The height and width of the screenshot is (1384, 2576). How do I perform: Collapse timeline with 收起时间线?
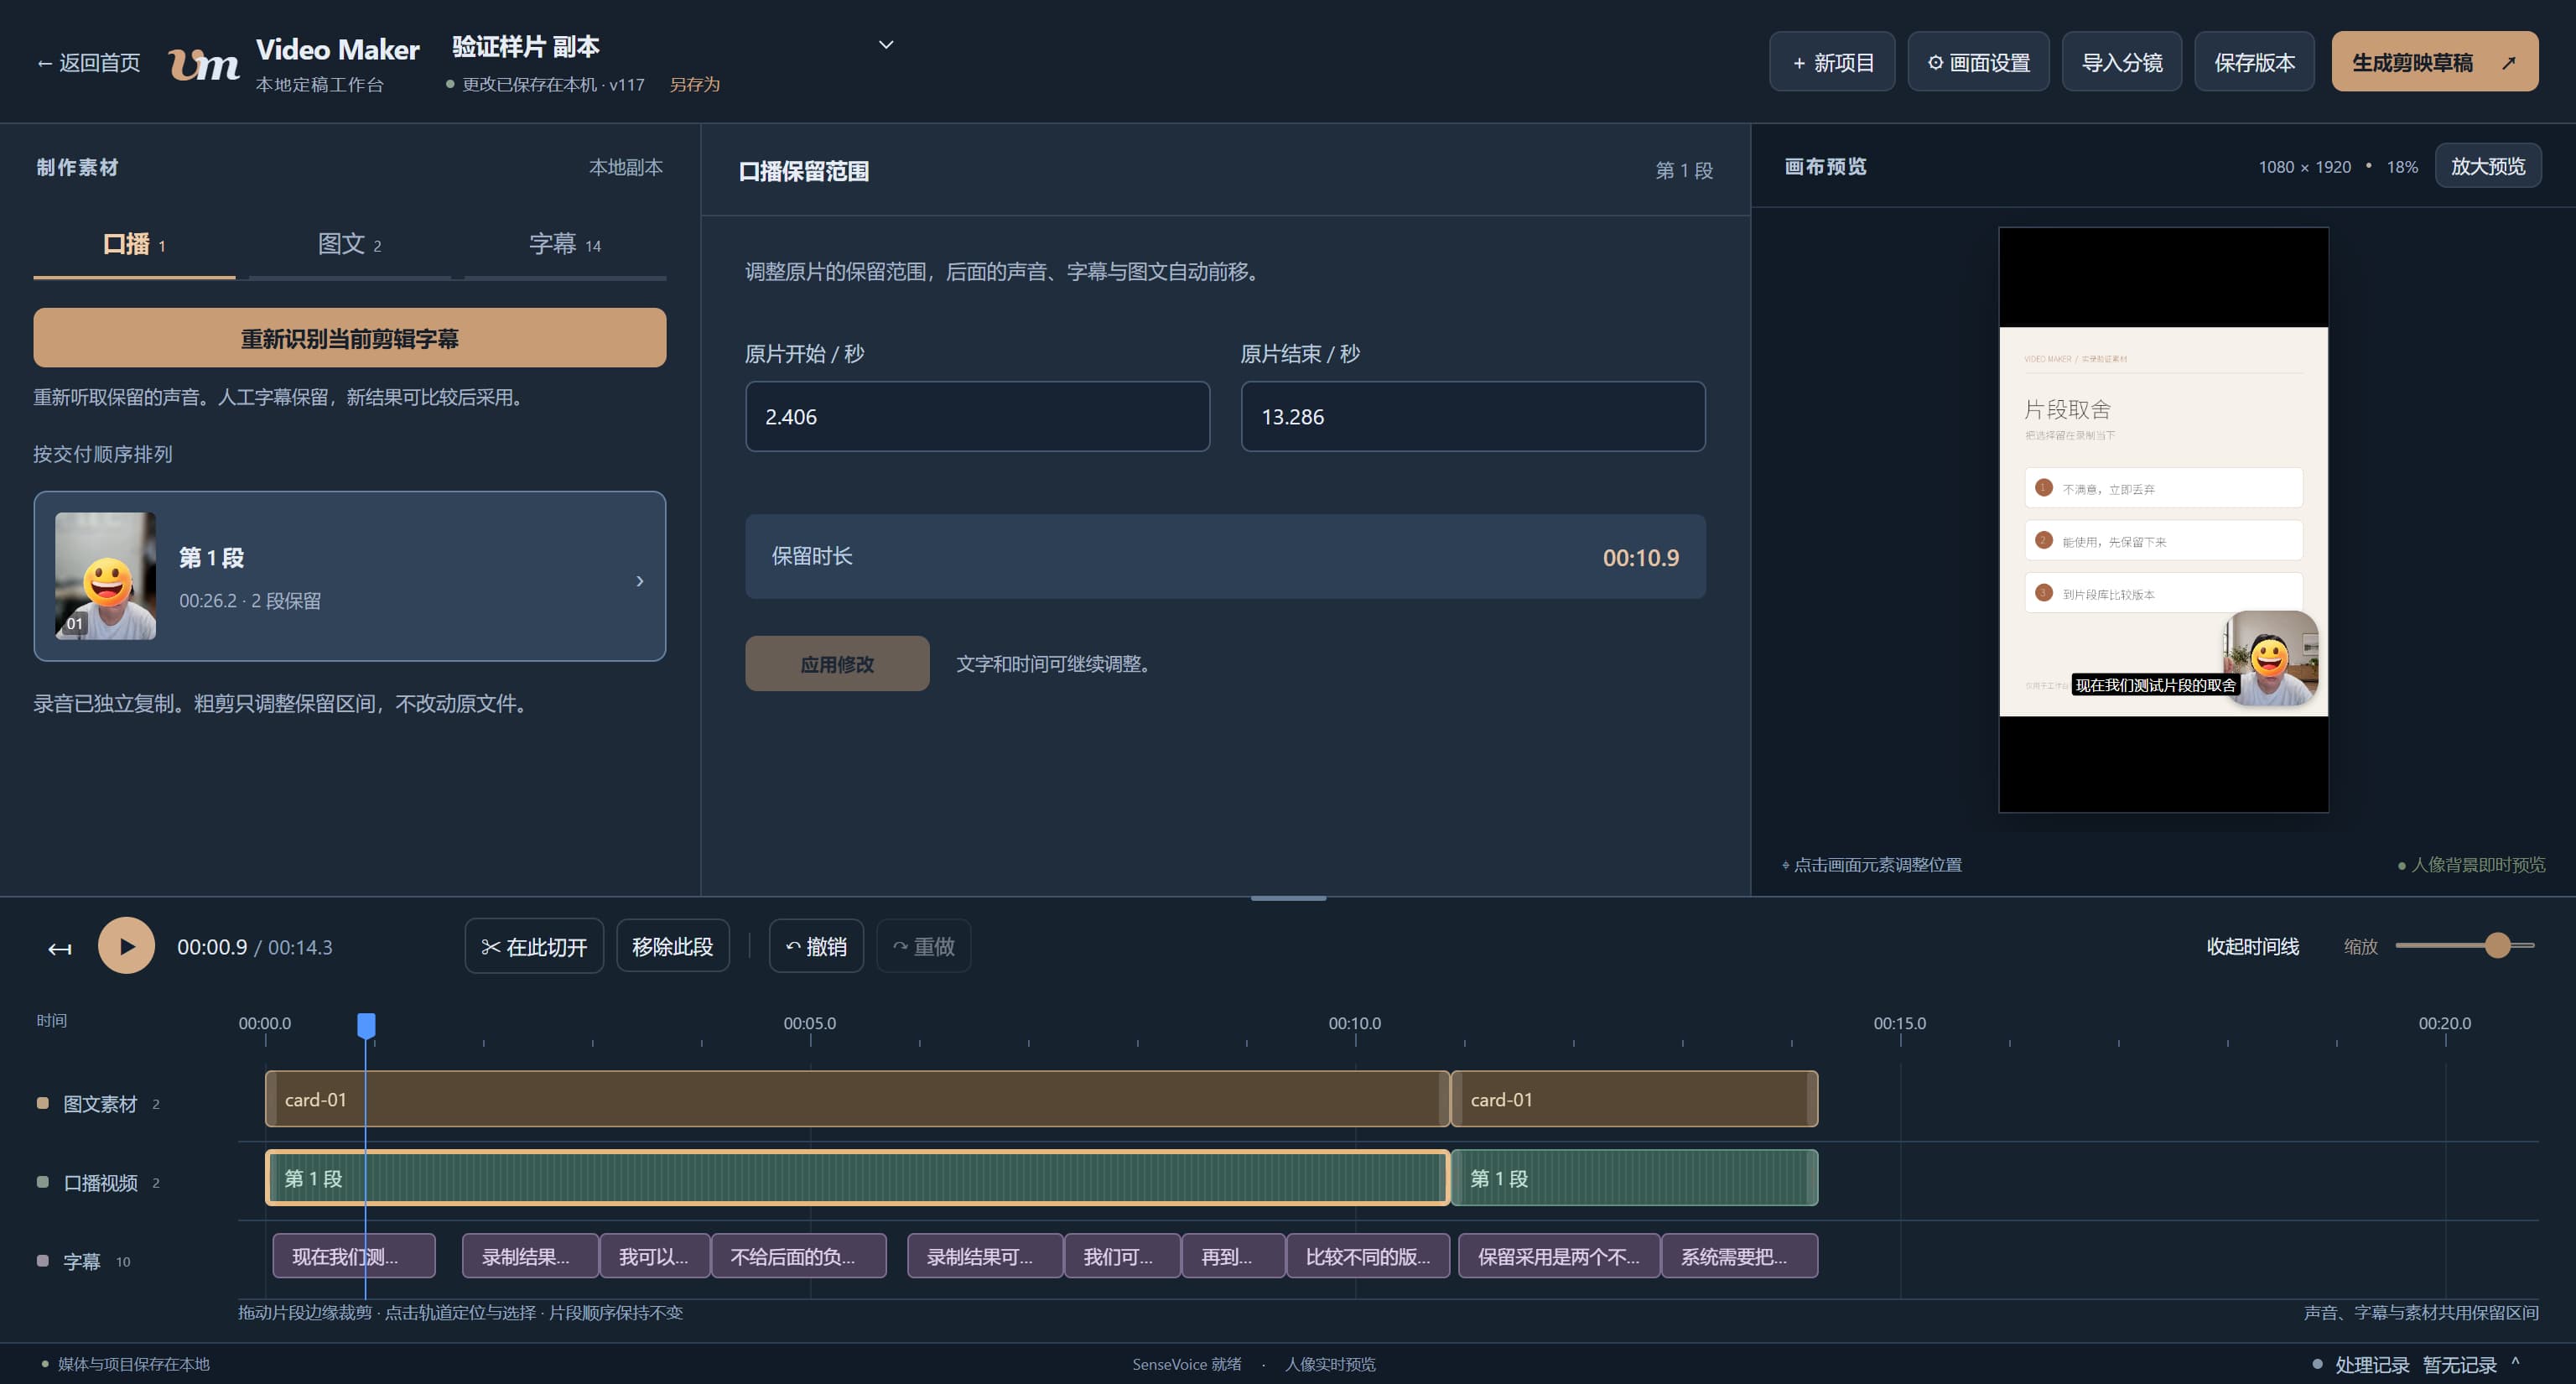(2252, 946)
